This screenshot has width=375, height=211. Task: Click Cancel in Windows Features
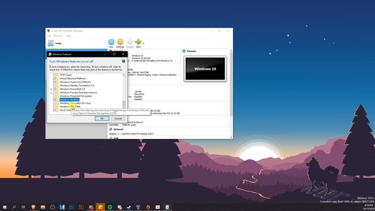point(118,118)
